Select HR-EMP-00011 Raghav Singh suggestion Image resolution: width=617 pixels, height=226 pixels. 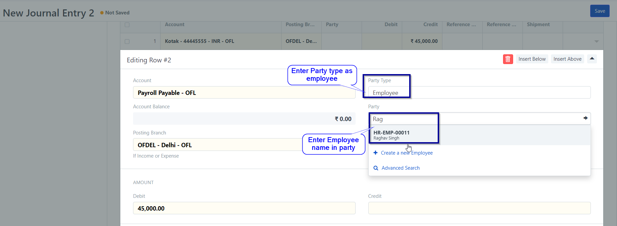(x=479, y=135)
